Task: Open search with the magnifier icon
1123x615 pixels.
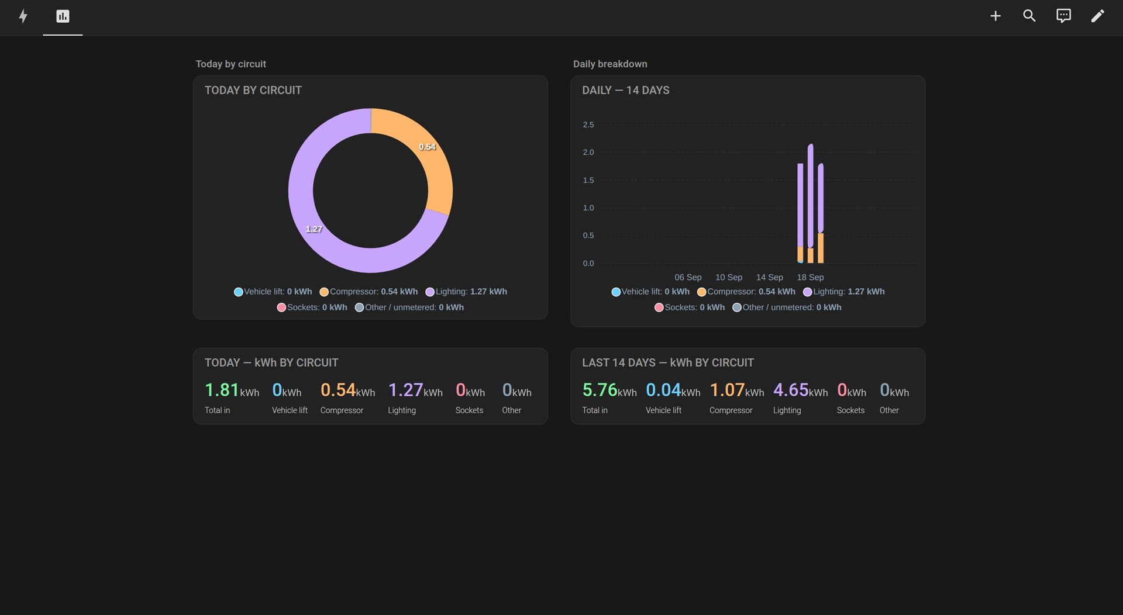Action: point(1029,16)
